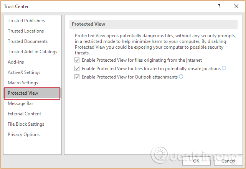
Task: Click the info icon beside unsafe locations option
Action: point(224,68)
